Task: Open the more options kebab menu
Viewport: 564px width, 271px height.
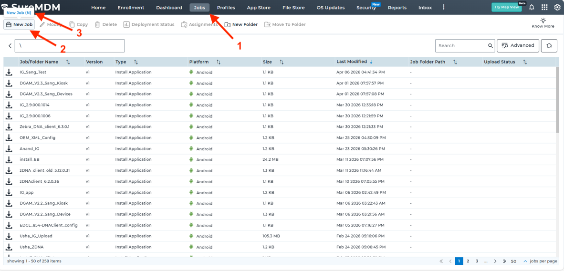Action: (x=443, y=8)
